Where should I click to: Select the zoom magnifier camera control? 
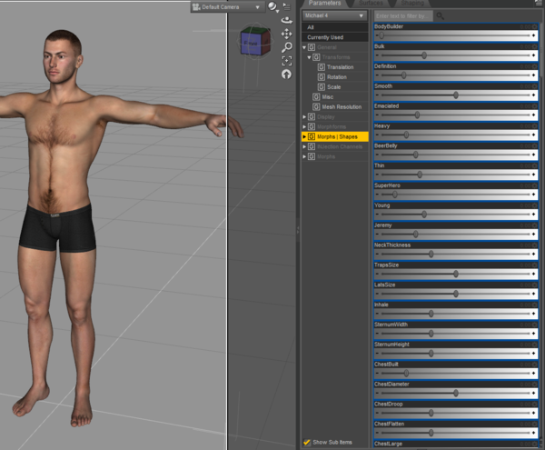(x=286, y=47)
